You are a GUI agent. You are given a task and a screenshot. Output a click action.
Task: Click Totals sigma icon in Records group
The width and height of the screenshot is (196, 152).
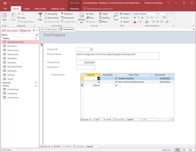click(x=100, y=14)
